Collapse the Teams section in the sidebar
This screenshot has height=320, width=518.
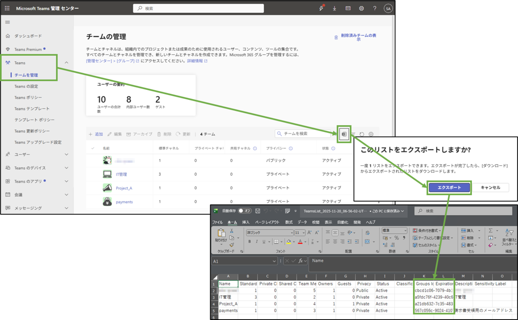click(66, 63)
